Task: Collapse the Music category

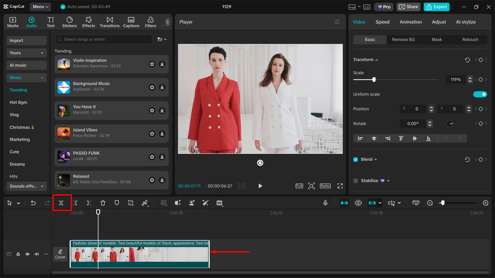Action: [x=42, y=78]
